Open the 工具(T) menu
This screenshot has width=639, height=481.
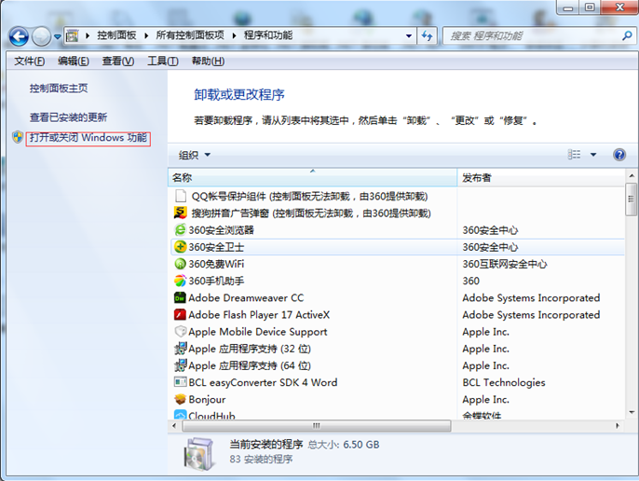pyautogui.click(x=163, y=62)
